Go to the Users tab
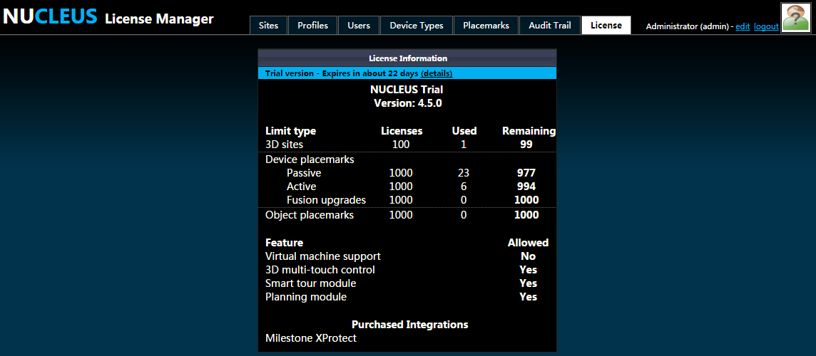Viewport: 816px width, 356px height. click(359, 26)
